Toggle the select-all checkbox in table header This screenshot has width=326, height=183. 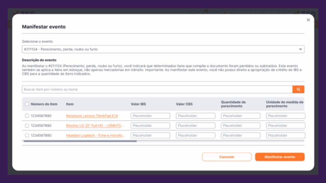[27, 104]
